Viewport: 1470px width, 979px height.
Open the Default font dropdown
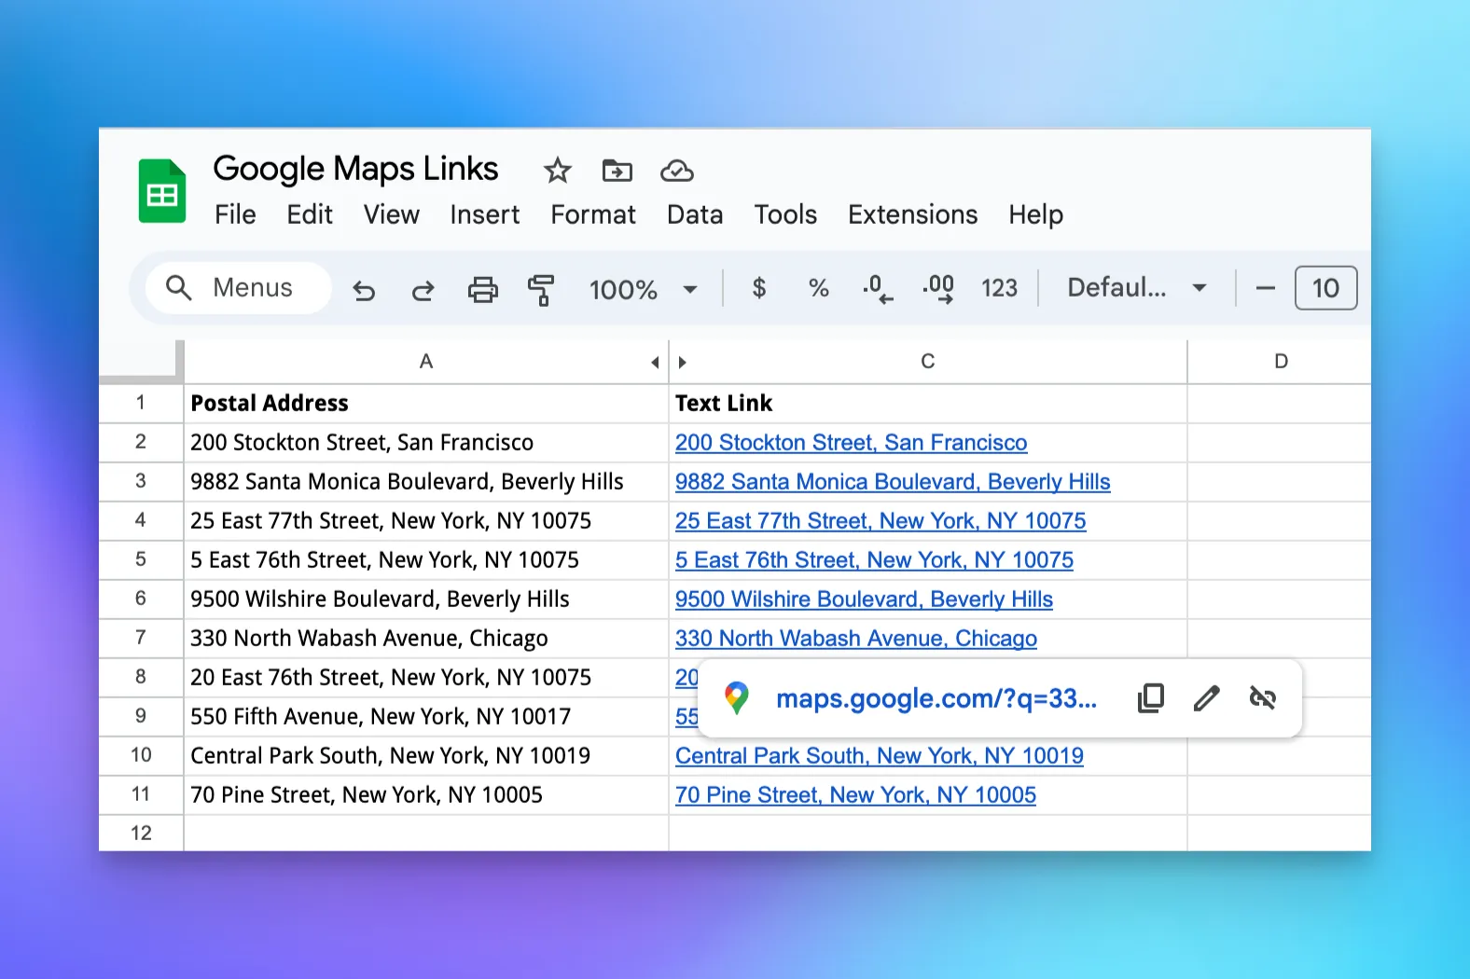click(x=1137, y=288)
